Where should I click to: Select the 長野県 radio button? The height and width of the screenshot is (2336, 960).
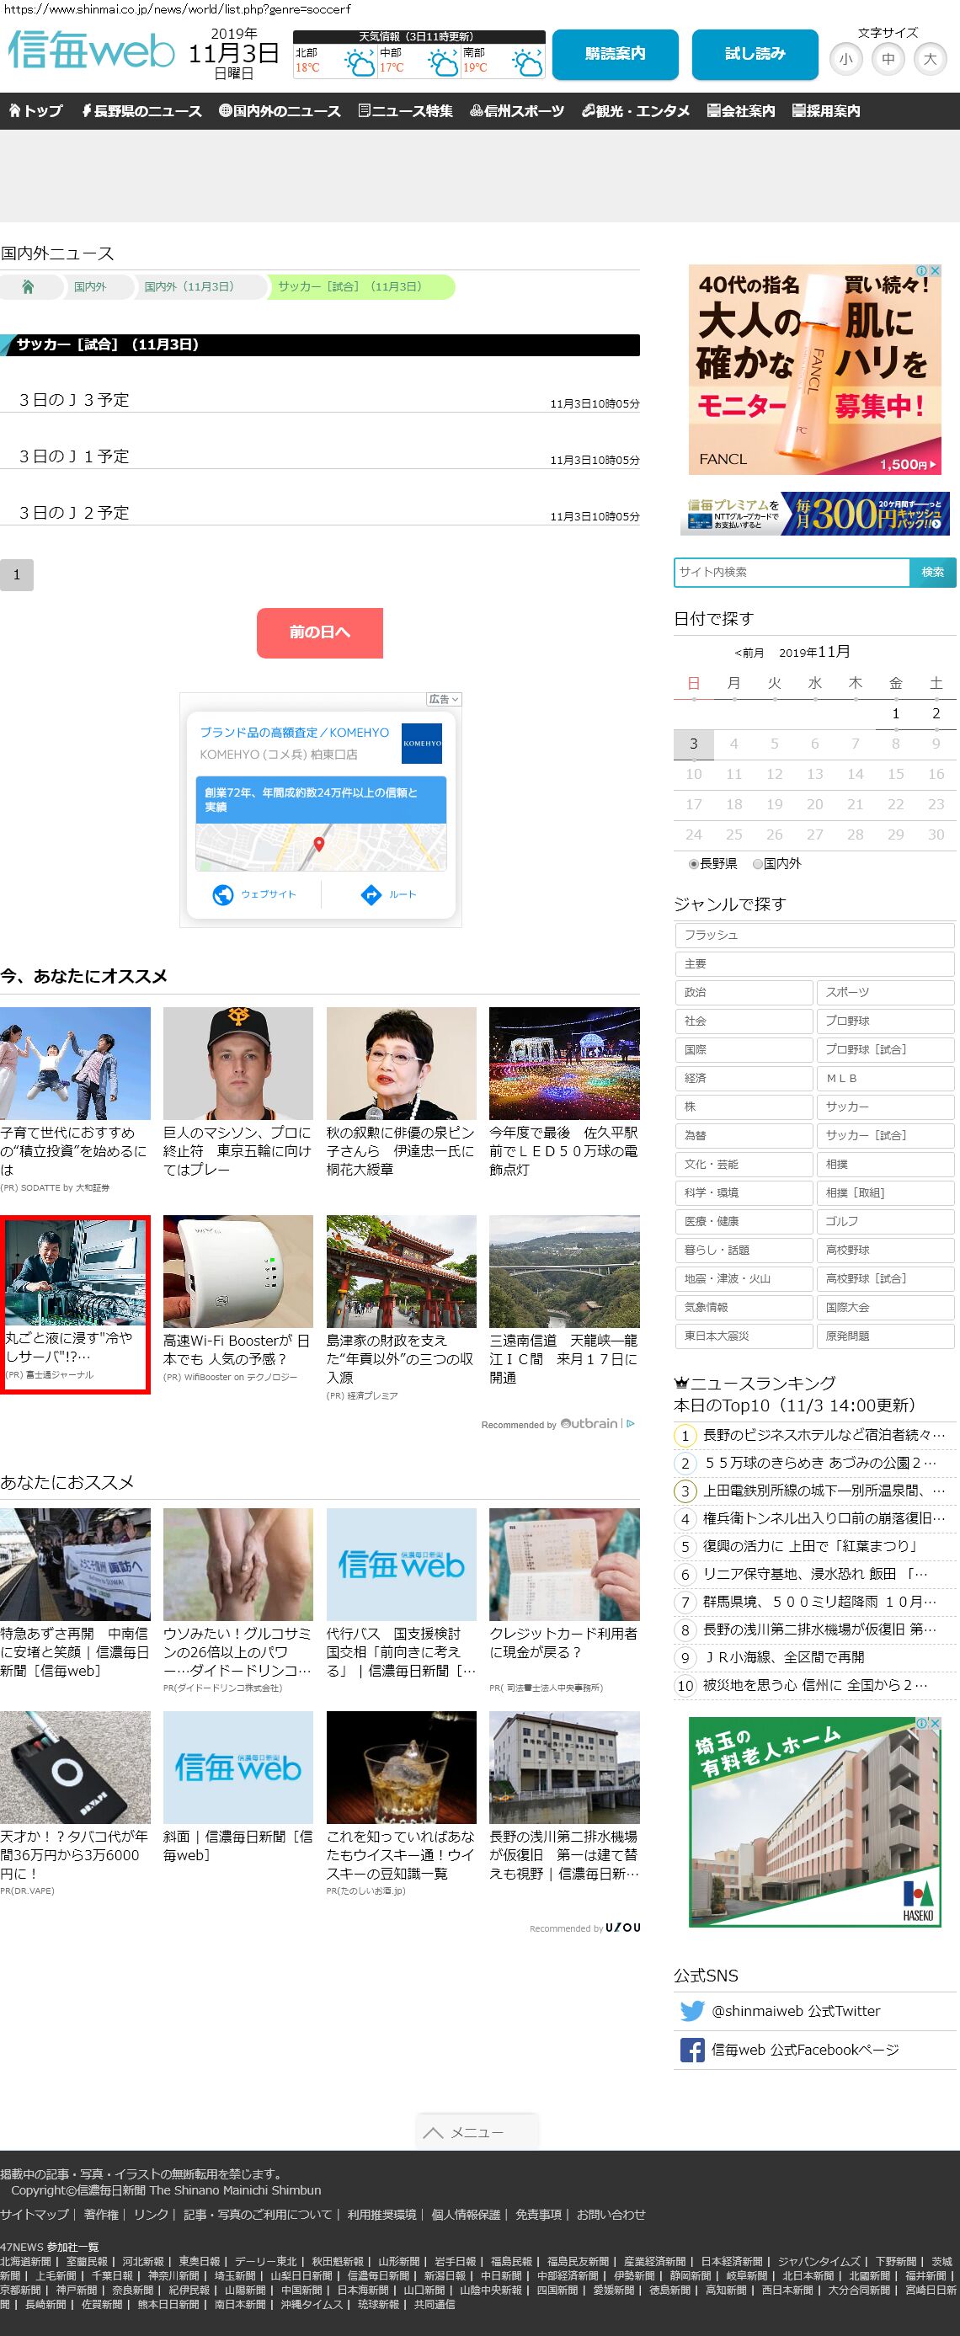[694, 864]
